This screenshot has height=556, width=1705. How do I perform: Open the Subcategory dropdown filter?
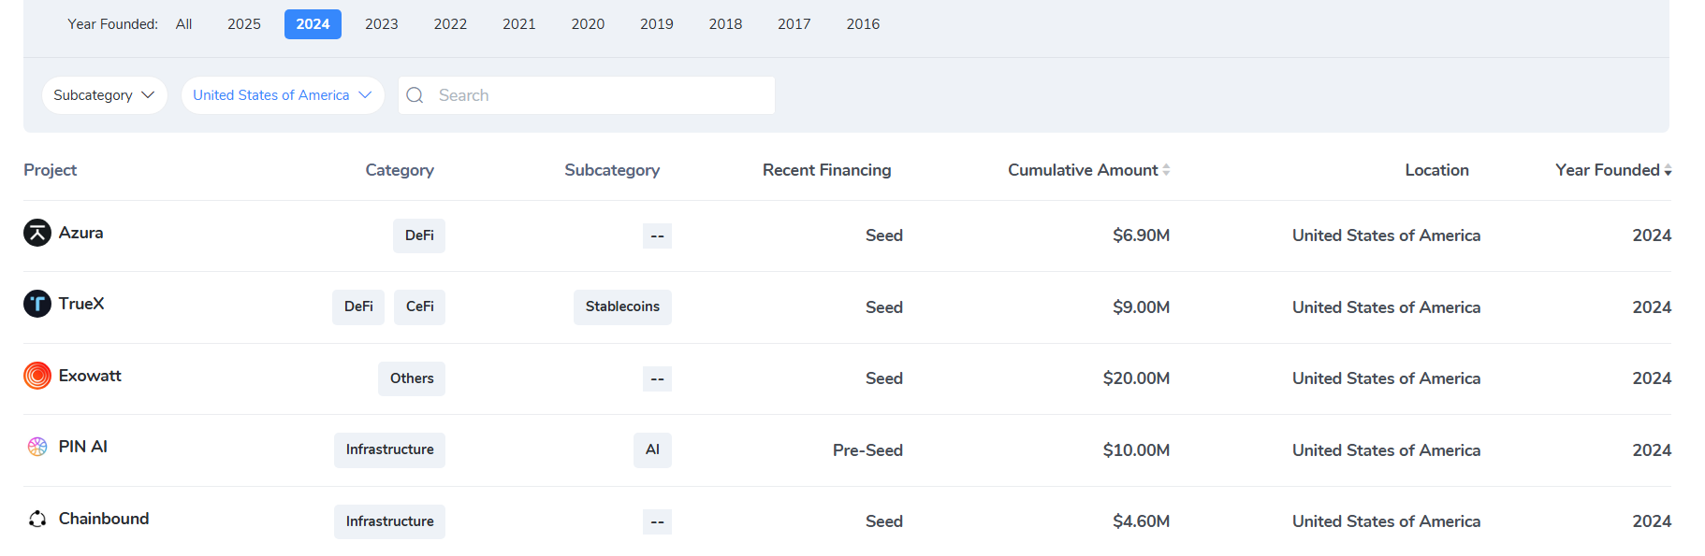coord(104,95)
